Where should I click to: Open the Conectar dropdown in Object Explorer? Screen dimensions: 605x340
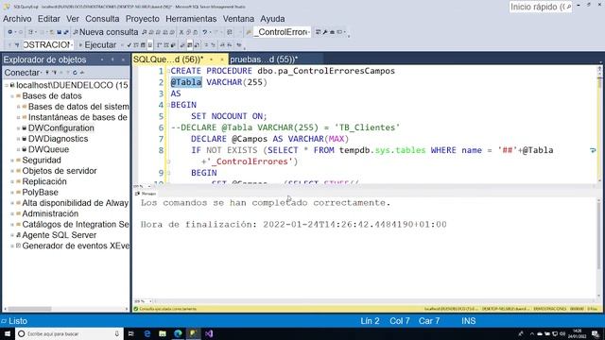tap(22, 73)
